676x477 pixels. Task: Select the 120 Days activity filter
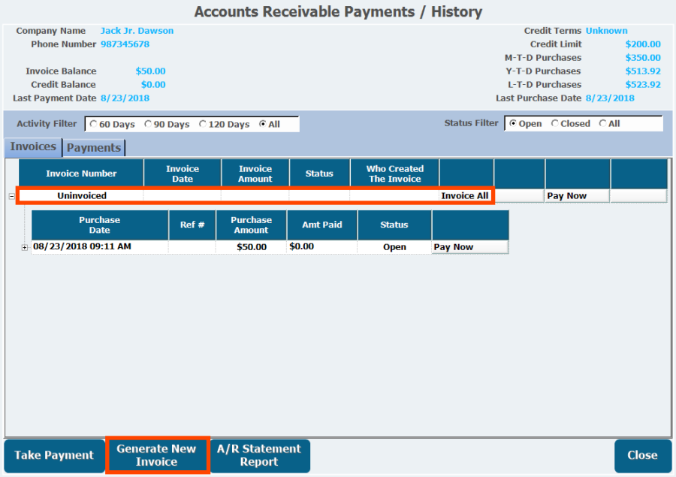pyautogui.click(x=203, y=124)
